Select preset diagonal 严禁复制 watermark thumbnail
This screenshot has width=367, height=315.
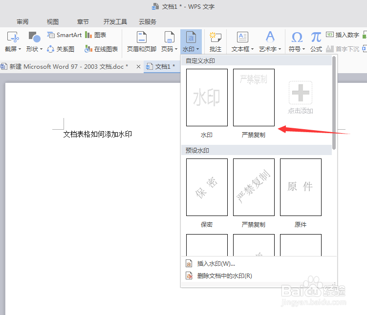click(x=254, y=187)
